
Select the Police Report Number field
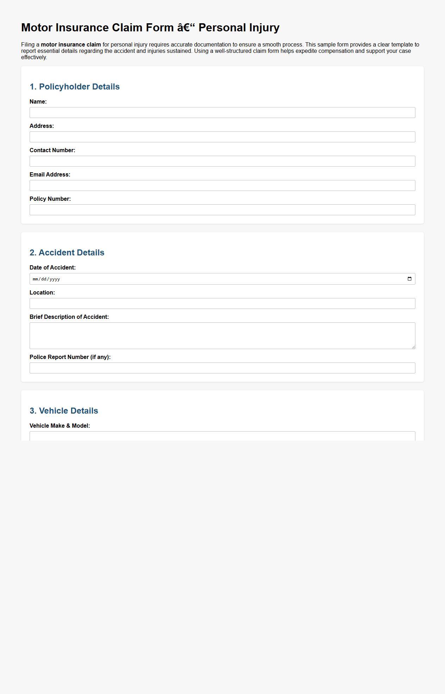point(222,367)
